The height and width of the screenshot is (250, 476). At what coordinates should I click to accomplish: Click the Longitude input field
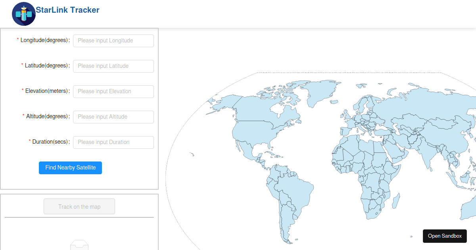(x=113, y=40)
